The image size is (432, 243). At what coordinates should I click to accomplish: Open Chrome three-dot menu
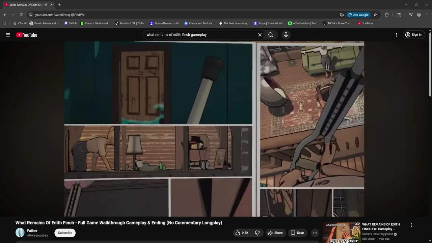427,15
